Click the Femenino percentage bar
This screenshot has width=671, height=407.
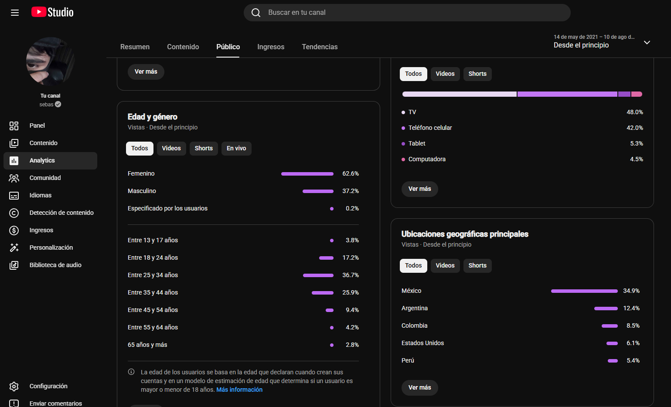point(307,174)
